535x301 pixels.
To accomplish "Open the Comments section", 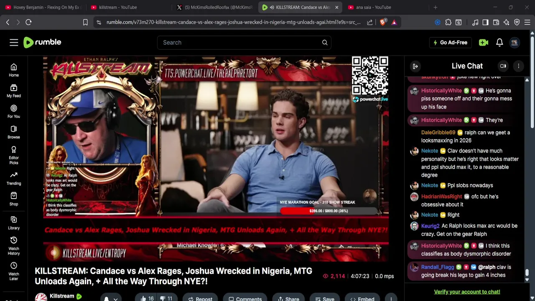I will pyautogui.click(x=245, y=298).
